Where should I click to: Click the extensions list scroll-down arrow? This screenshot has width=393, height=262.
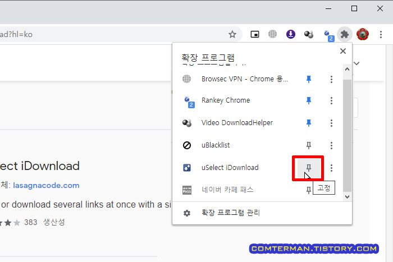pos(347,197)
